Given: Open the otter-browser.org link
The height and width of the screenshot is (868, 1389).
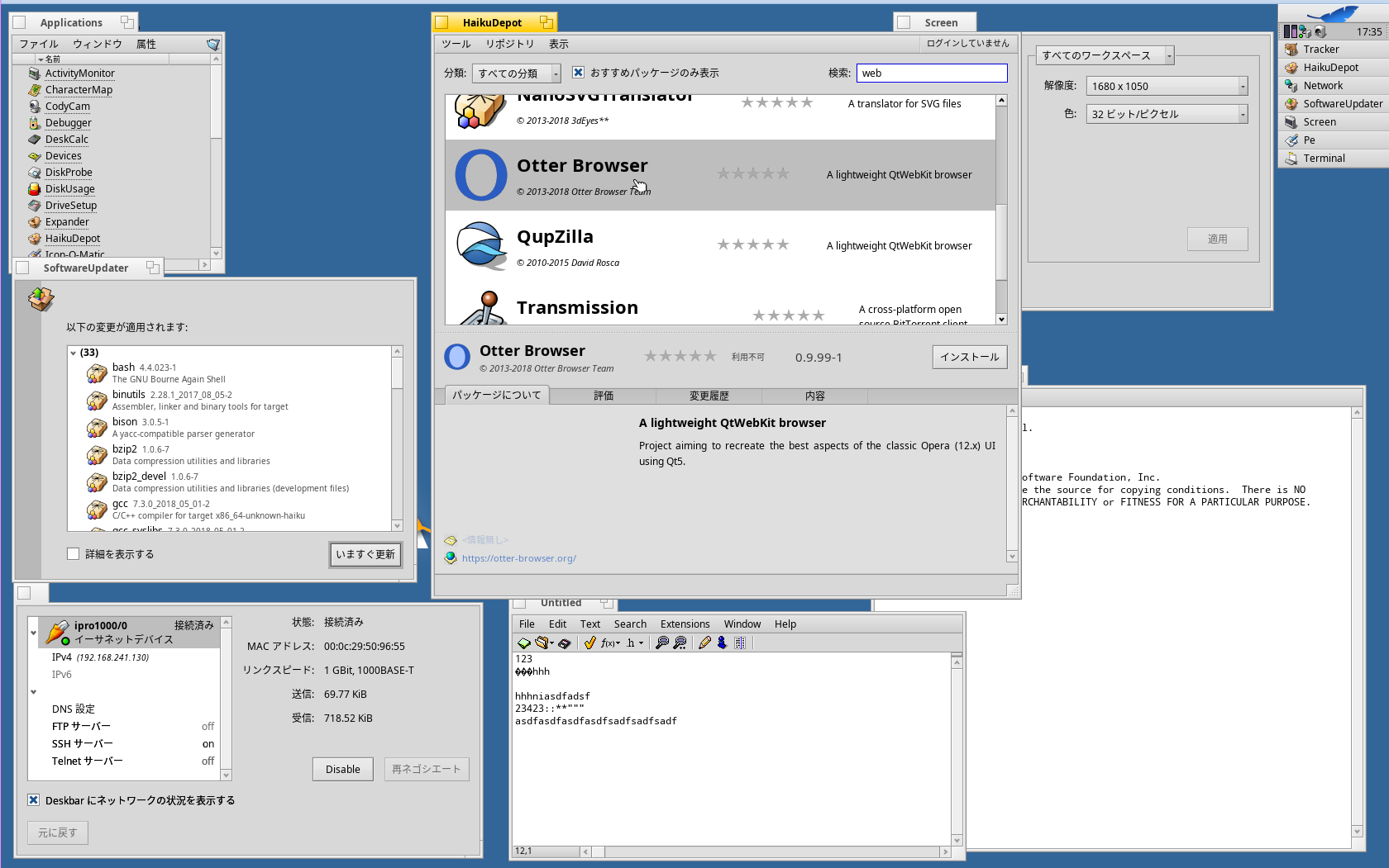Looking at the screenshot, I should (x=518, y=558).
